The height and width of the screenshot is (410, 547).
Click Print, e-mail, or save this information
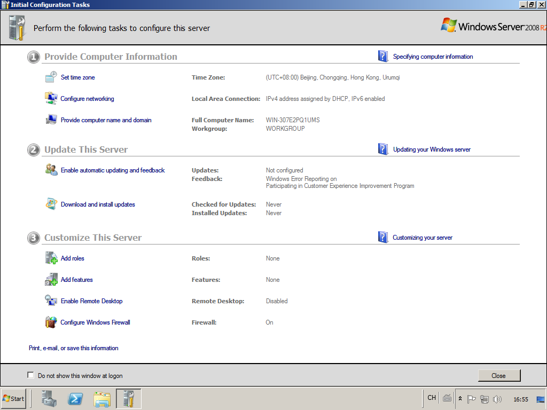coord(74,348)
